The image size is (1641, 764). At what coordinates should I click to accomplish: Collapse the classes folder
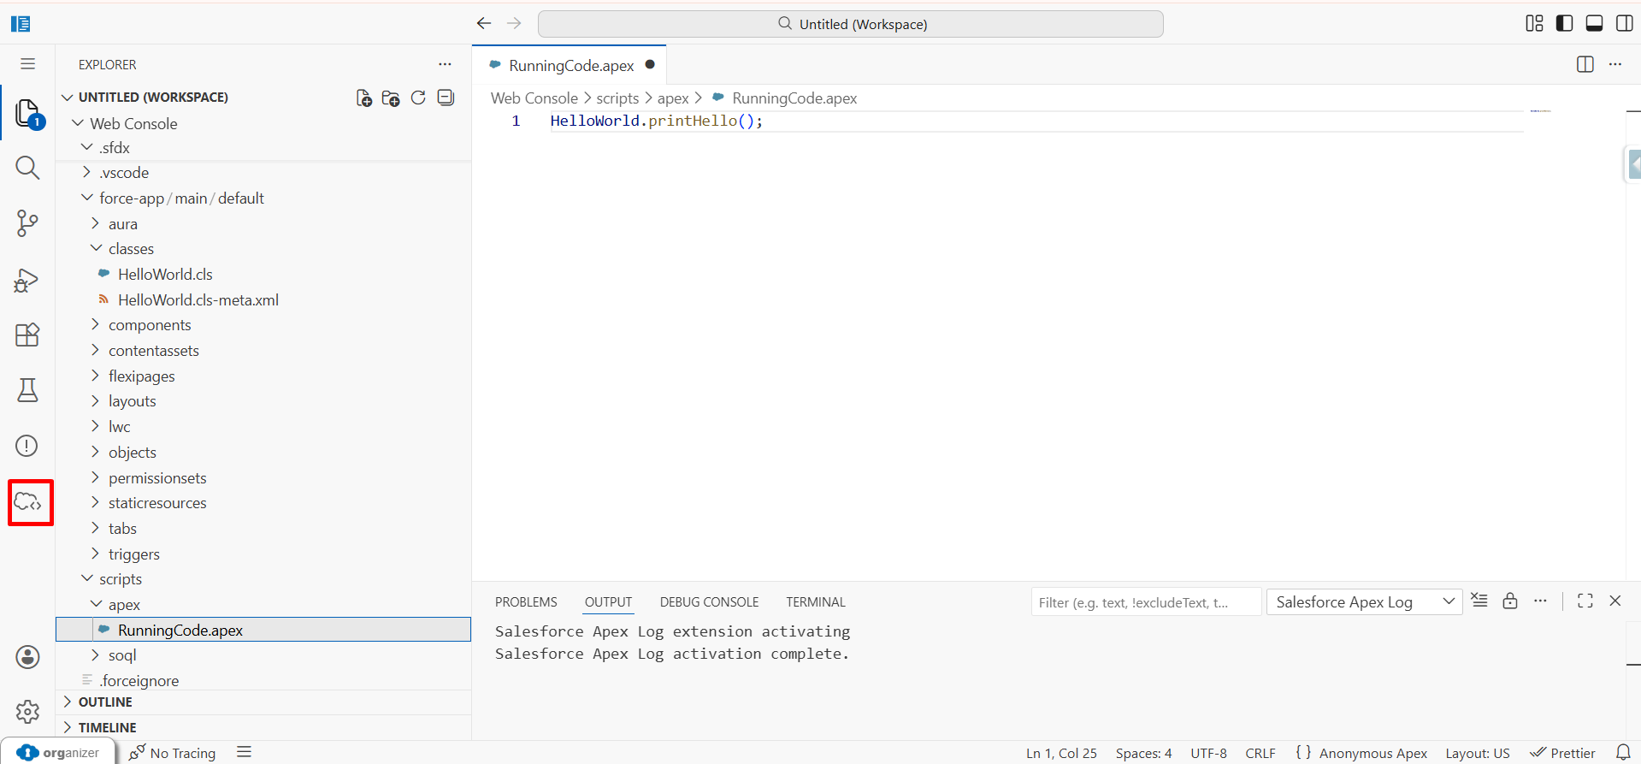131,249
